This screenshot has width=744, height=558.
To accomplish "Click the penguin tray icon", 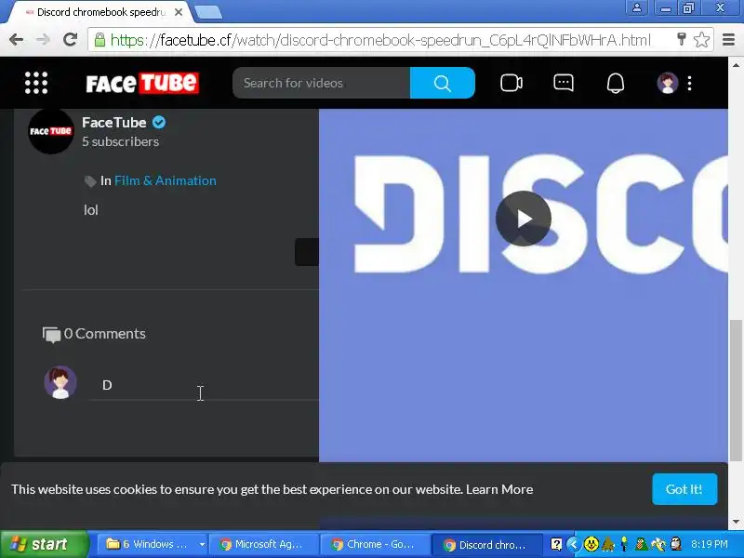I will pos(676,544).
